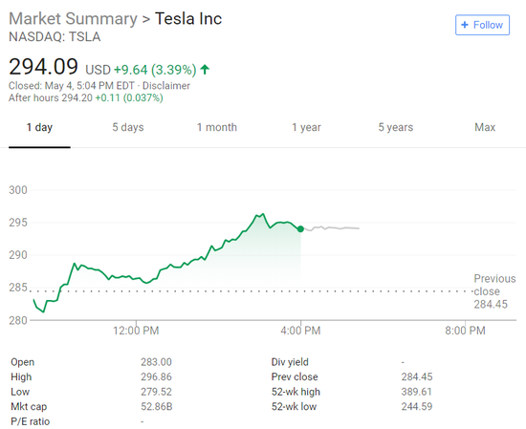Show the 5 years chart
The image size is (526, 429).
[396, 127]
